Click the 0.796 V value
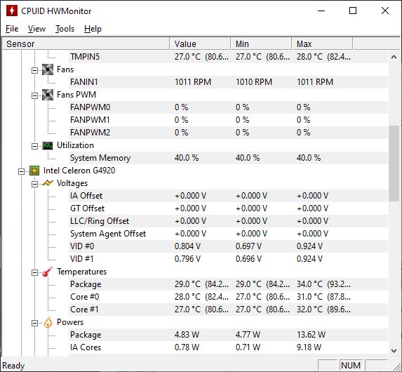 187,259
